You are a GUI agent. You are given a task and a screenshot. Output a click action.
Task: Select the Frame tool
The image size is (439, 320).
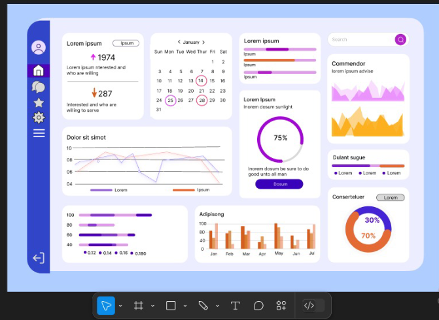click(139, 306)
